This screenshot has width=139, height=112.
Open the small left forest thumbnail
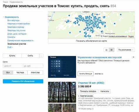point(55,108)
